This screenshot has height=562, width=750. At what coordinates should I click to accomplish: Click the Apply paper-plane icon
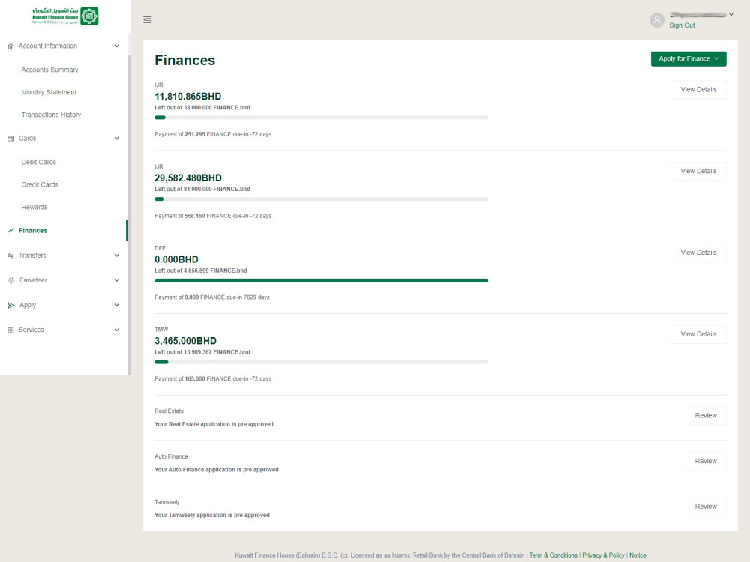tap(11, 306)
